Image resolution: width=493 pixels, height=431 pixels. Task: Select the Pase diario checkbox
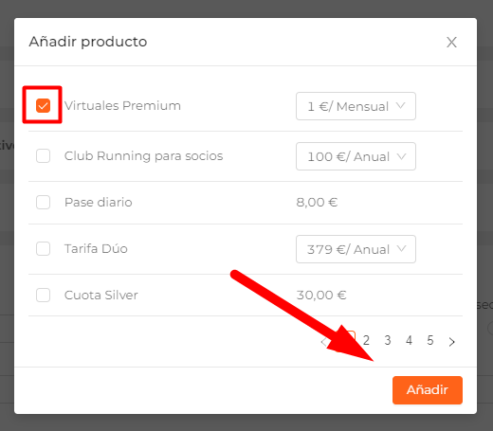43,202
